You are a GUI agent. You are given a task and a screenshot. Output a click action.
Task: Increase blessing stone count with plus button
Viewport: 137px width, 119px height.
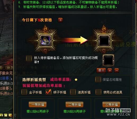[x=110, y=70]
